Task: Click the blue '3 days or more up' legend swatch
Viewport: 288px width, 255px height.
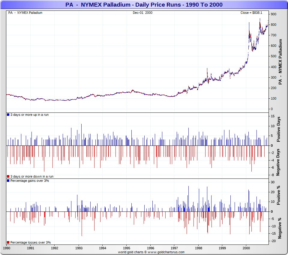Action: [x=8, y=115]
